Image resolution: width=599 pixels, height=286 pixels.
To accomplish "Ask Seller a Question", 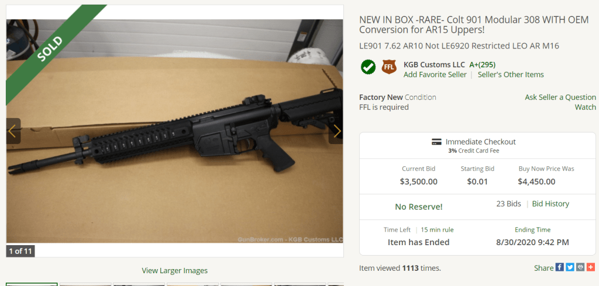I will click(560, 97).
